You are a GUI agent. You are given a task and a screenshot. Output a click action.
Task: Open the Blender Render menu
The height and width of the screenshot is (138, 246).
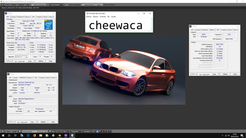(14, 5)
